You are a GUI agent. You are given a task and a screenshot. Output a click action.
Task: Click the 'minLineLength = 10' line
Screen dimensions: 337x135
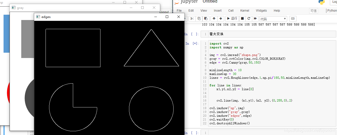tap(225, 70)
